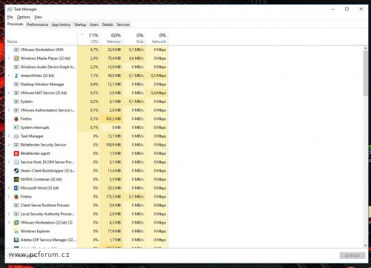Screen dimensions: 371x268
Task: Click the 4,7% VMware VMX CPU value
Action: pyautogui.click(x=94, y=50)
